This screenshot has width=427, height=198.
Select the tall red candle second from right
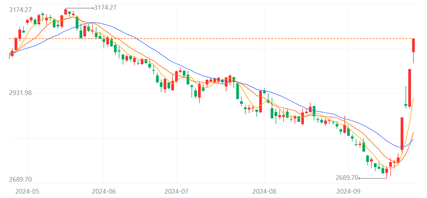pyautogui.click(x=410, y=88)
